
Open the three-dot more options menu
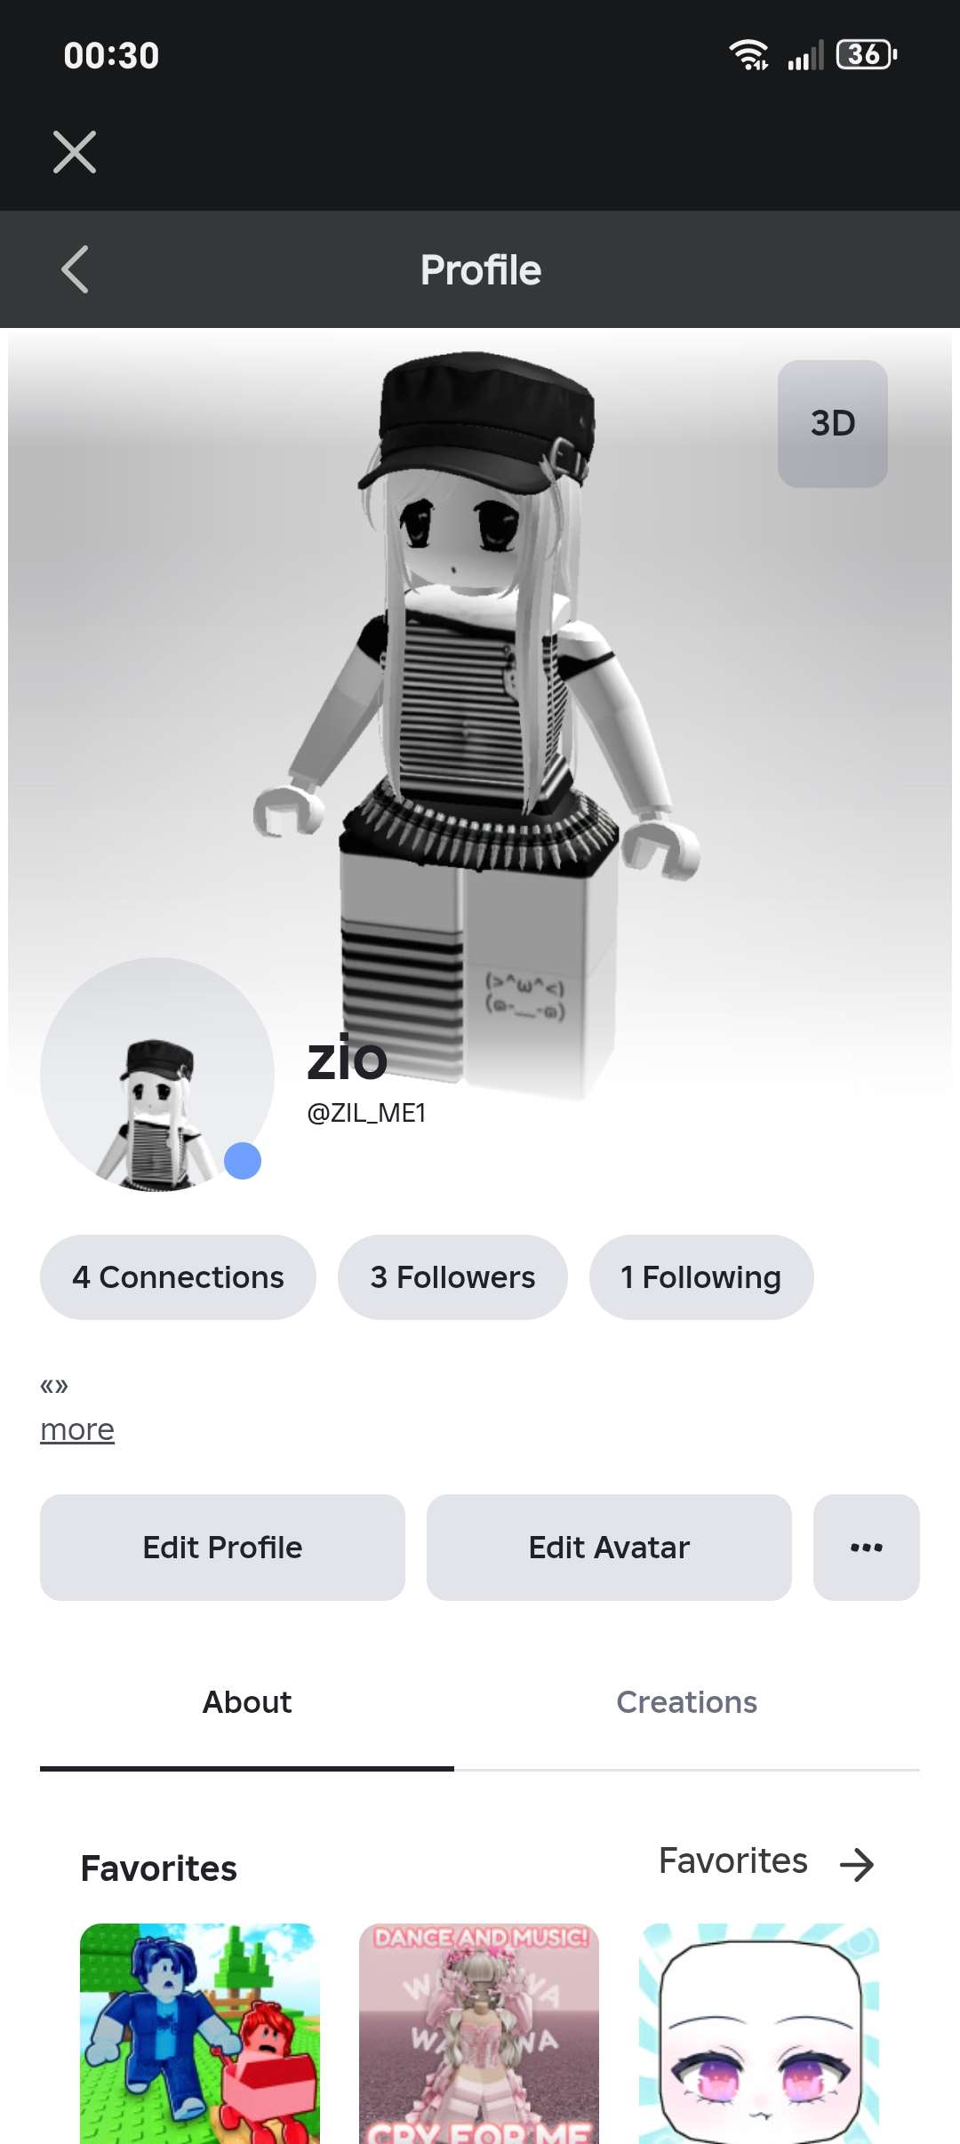[x=866, y=1548]
